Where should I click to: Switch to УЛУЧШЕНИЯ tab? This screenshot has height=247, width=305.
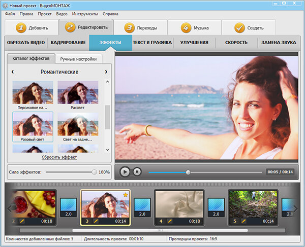[x=194, y=43]
